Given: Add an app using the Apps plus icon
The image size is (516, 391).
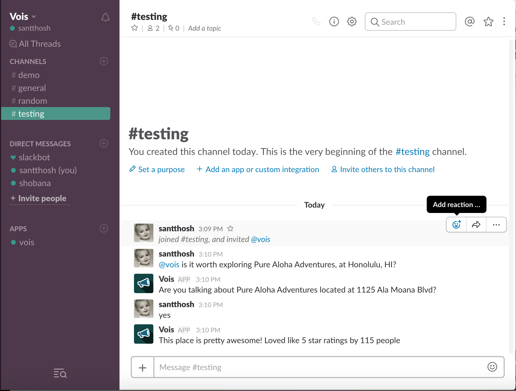Looking at the screenshot, I should click(104, 228).
